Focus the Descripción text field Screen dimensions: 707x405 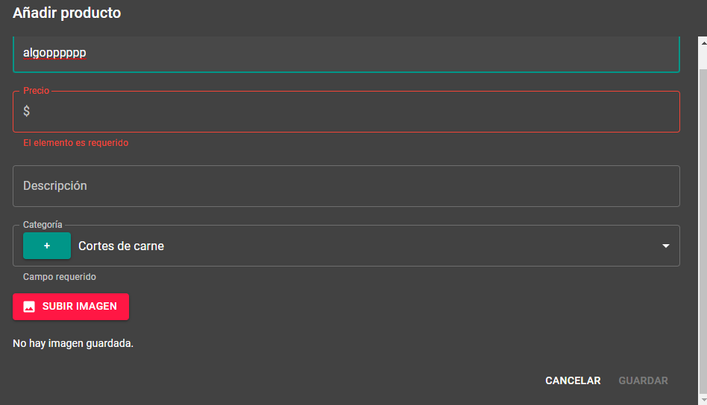point(346,186)
